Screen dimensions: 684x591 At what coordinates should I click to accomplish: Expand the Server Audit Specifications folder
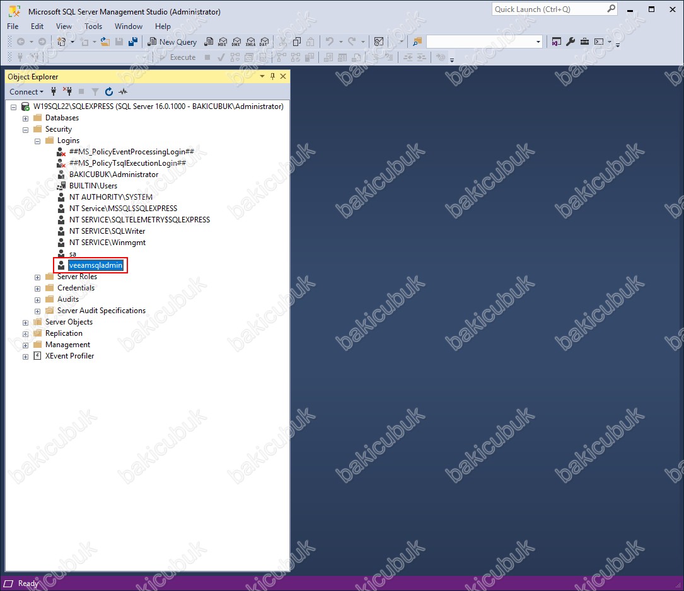tap(38, 311)
